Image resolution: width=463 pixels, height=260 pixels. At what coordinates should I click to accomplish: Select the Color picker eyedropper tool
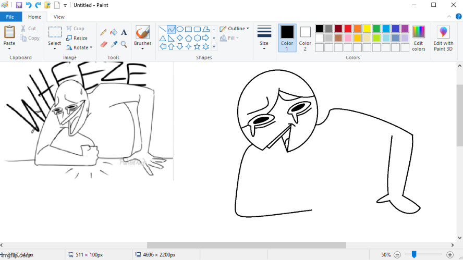pyautogui.click(x=114, y=44)
